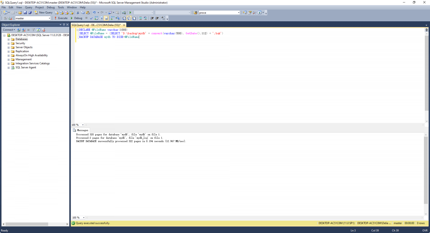Undo the last edit with the Undo arrow
Viewport: 430px width, 233px height.
click(x=94, y=13)
